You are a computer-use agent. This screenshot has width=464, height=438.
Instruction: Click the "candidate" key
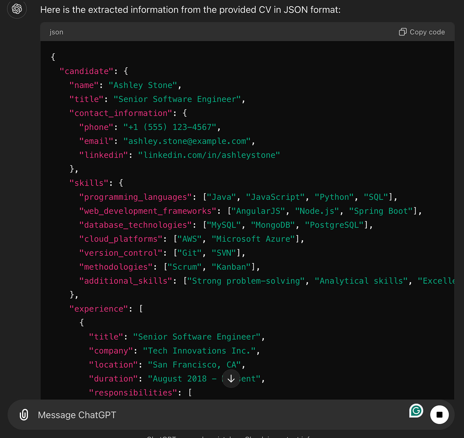[86, 71]
